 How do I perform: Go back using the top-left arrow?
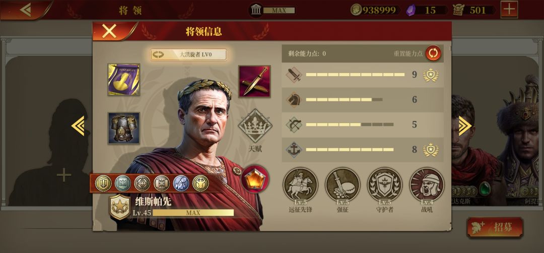coord(26,10)
